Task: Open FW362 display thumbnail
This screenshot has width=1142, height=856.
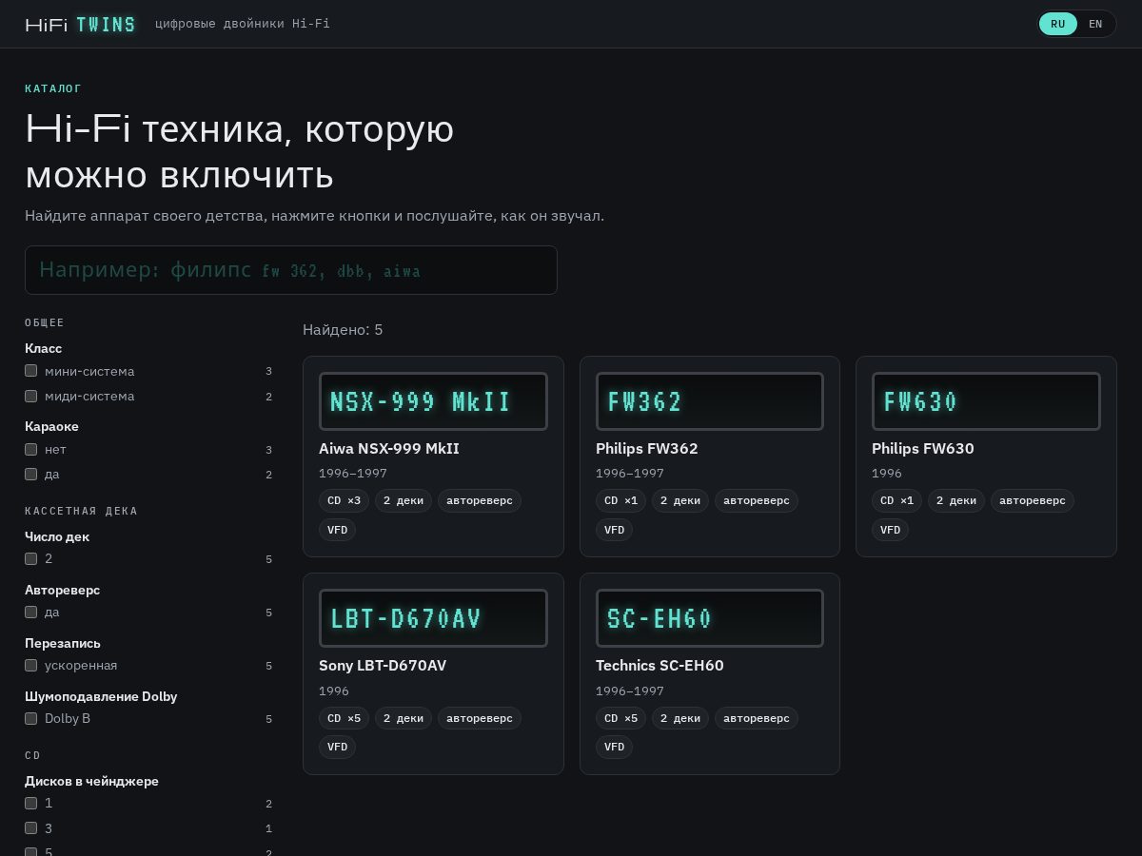Action: pos(710,401)
